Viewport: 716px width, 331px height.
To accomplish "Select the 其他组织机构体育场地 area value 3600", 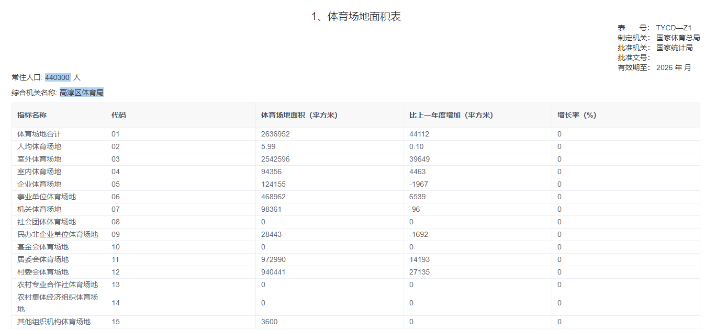I will pyautogui.click(x=270, y=322).
